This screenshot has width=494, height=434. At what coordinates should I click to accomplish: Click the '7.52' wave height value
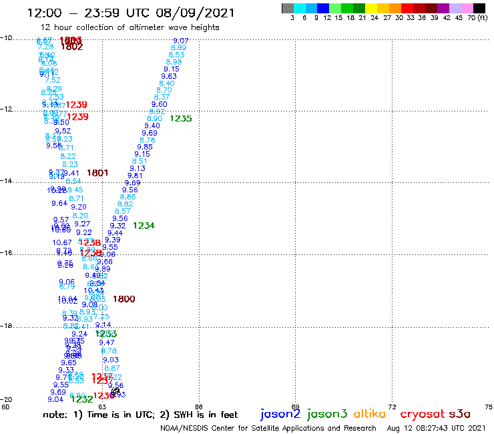[x=53, y=80]
